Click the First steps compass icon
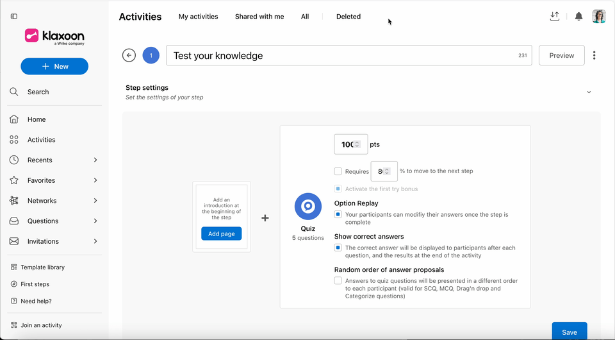Viewport: 615px width, 340px height. 13,284
